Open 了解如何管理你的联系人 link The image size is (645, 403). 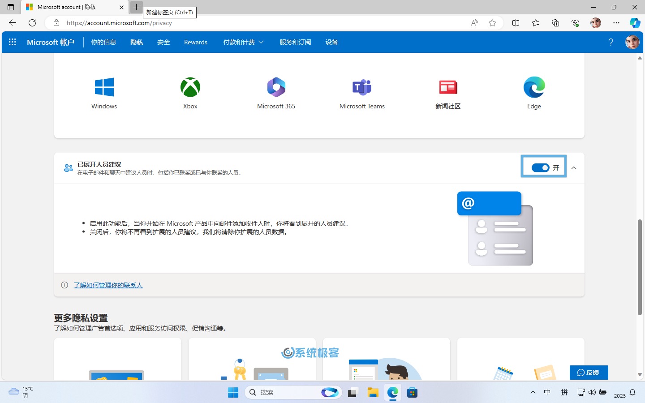(108, 285)
